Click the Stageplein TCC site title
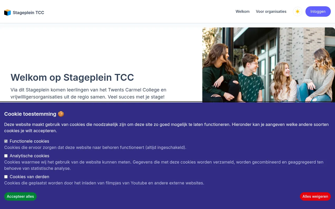The image size is (335, 209). pyautogui.click(x=29, y=13)
